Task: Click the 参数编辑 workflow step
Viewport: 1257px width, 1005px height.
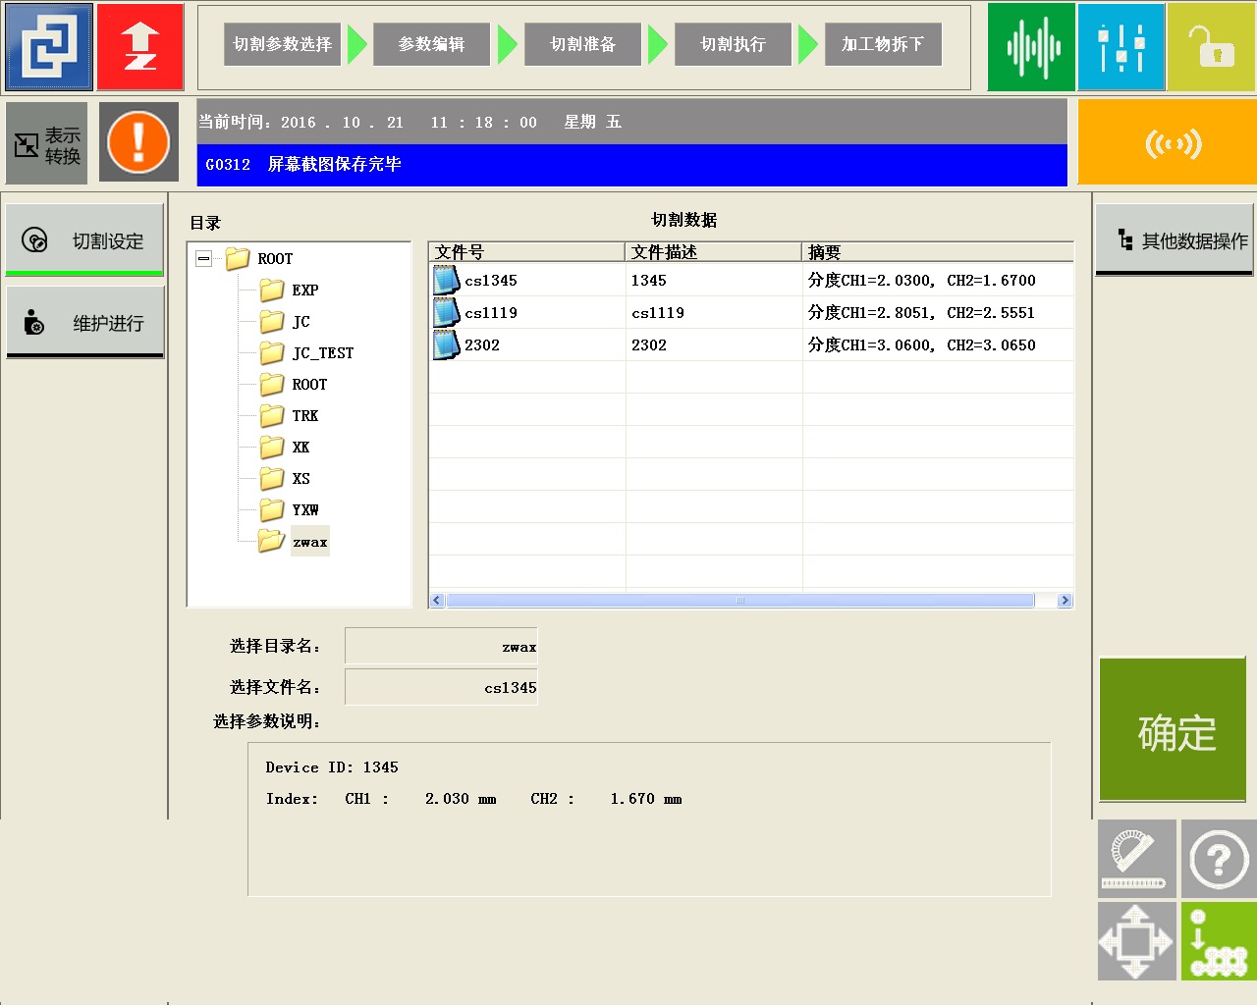Action: click(431, 44)
